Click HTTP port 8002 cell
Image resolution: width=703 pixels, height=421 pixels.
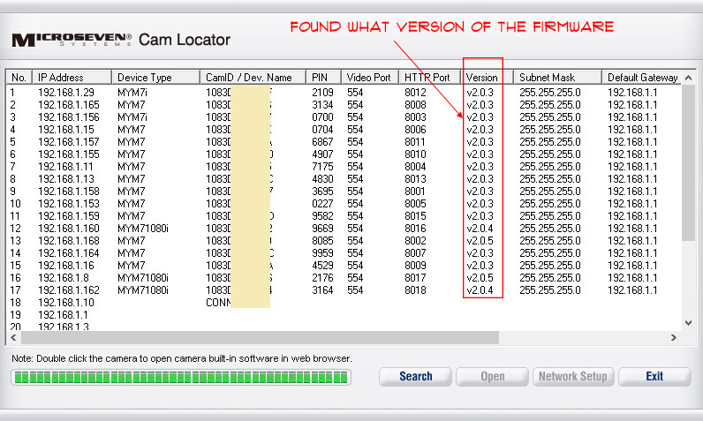point(416,241)
